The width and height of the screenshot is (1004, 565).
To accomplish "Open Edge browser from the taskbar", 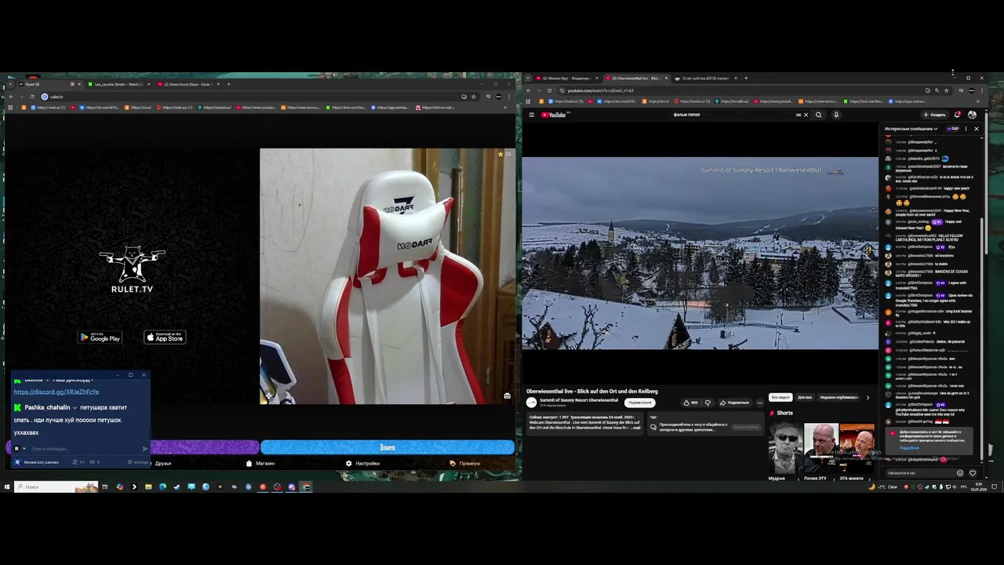I will click(x=162, y=487).
